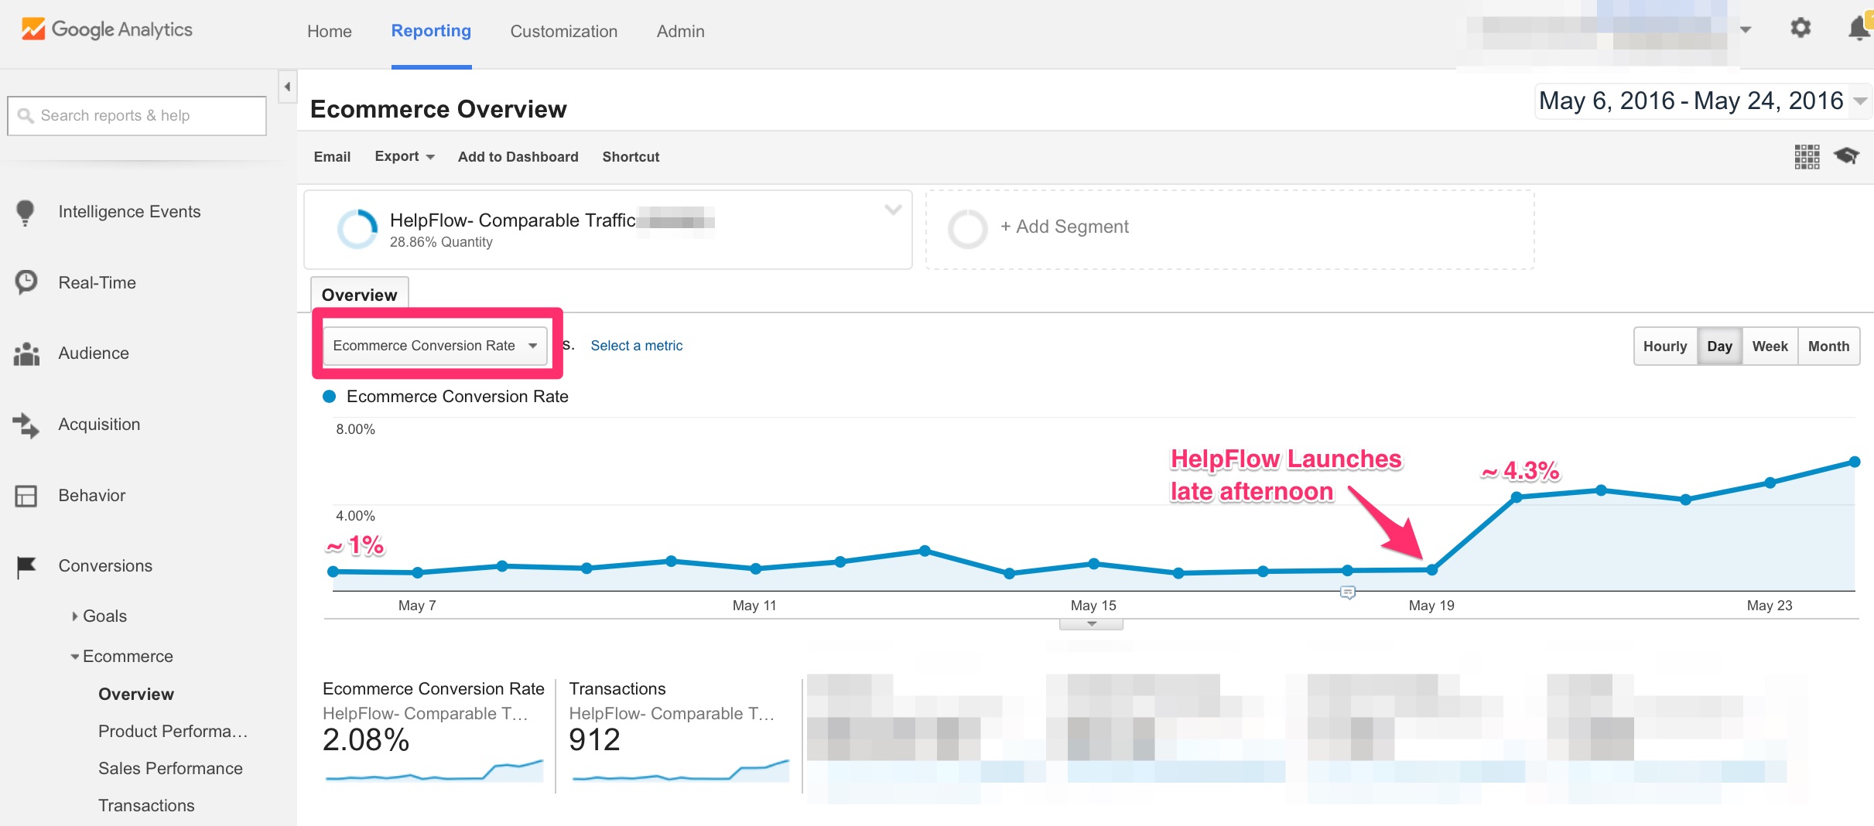The height and width of the screenshot is (826, 1874).
Task: Click the Add Segment circle icon
Action: click(967, 228)
